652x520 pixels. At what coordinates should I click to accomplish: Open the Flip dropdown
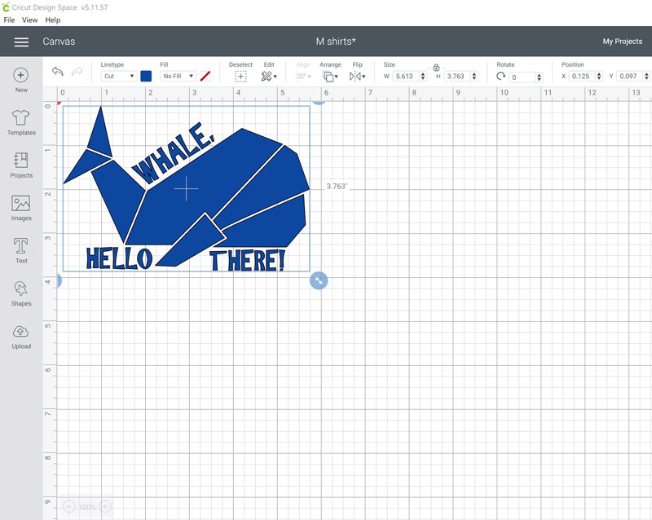(357, 76)
